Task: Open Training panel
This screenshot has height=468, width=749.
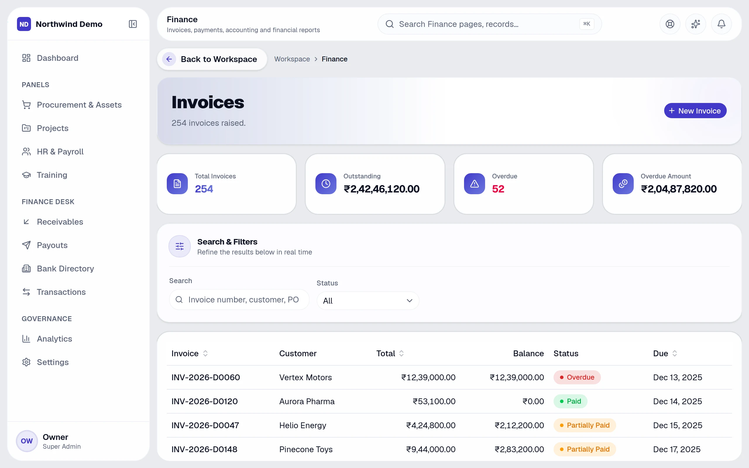Action: click(x=78, y=175)
